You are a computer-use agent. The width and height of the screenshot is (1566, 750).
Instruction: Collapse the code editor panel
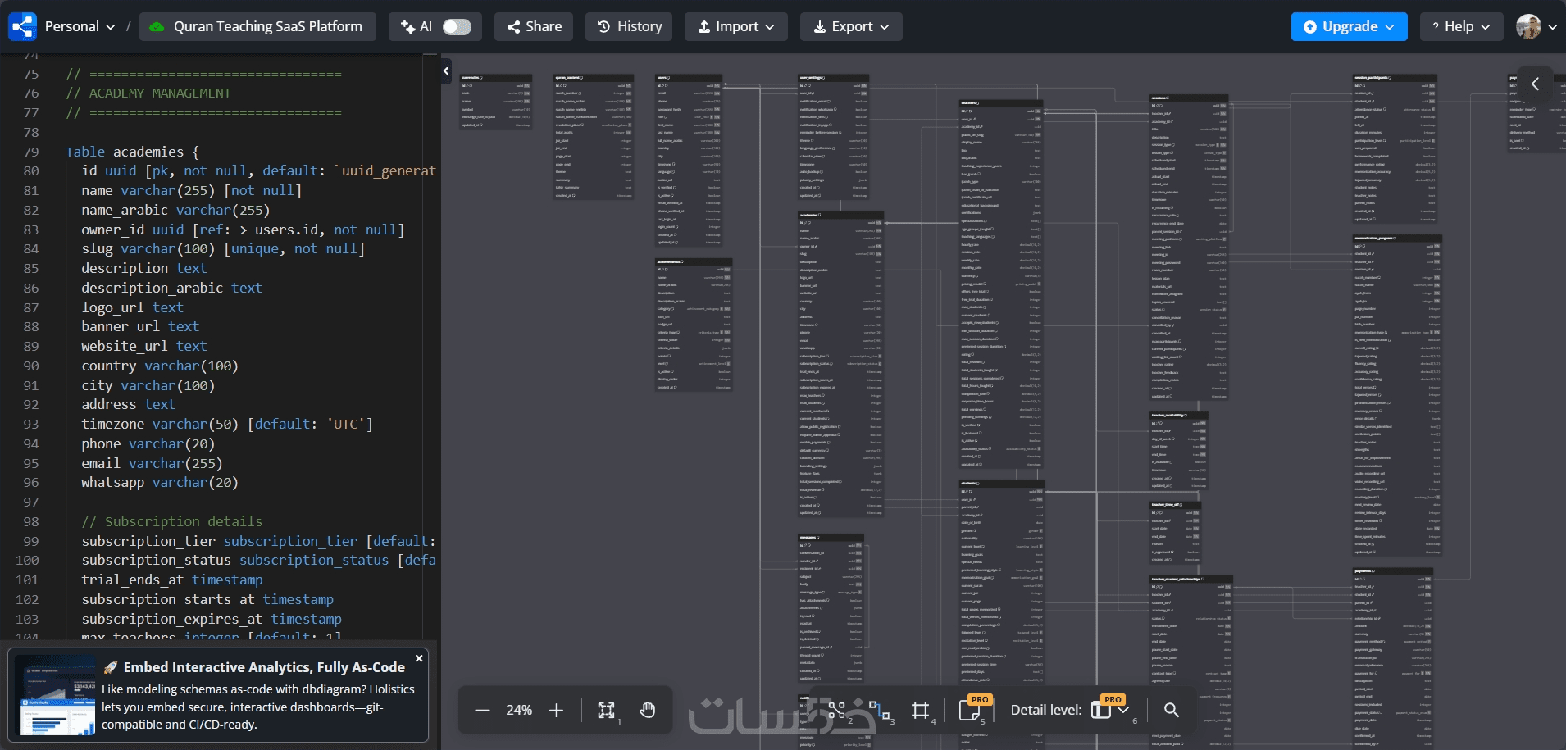point(446,71)
